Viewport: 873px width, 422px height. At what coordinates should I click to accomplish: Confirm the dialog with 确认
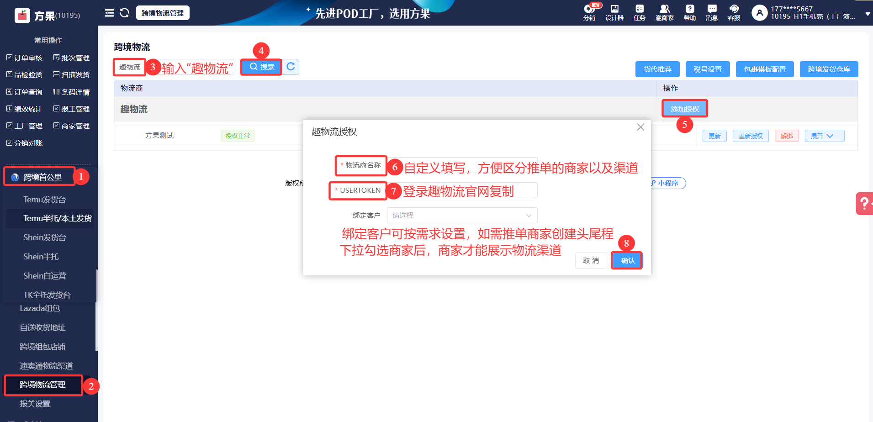pyautogui.click(x=628, y=260)
